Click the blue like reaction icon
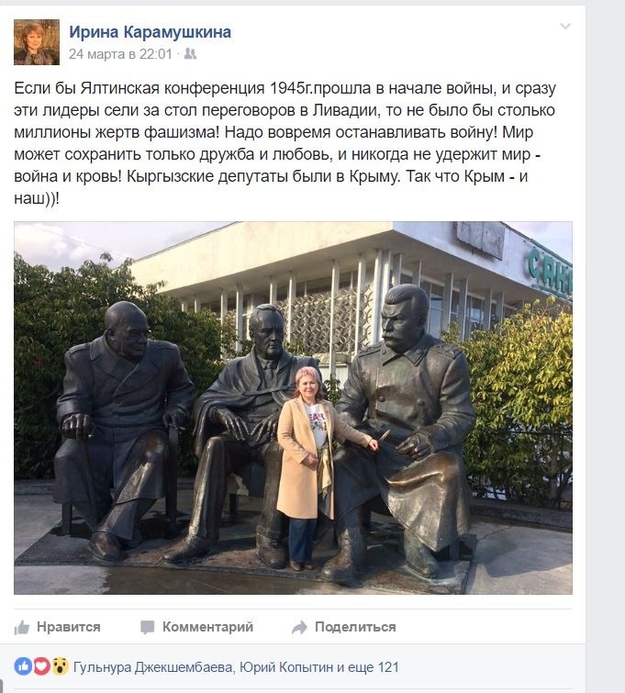The width and height of the screenshot is (625, 693). click(23, 665)
